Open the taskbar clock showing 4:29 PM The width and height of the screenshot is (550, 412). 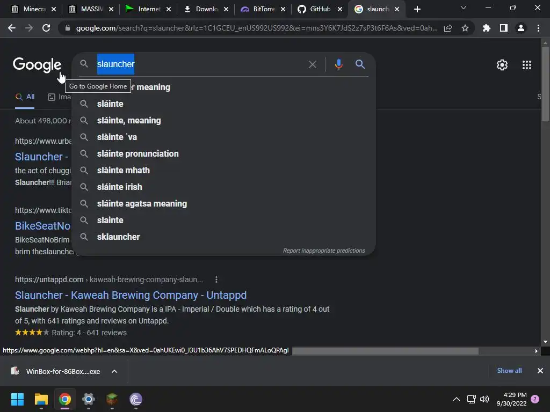coord(511,399)
